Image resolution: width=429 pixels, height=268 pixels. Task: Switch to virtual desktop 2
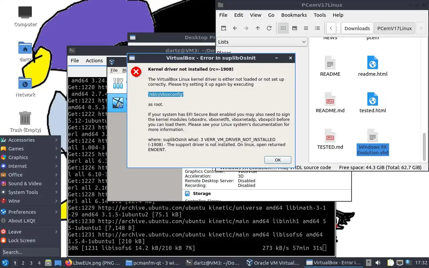coord(23,263)
